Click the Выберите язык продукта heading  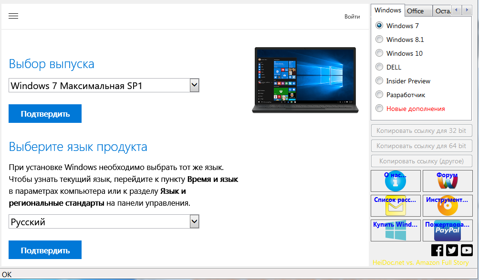pos(78,147)
